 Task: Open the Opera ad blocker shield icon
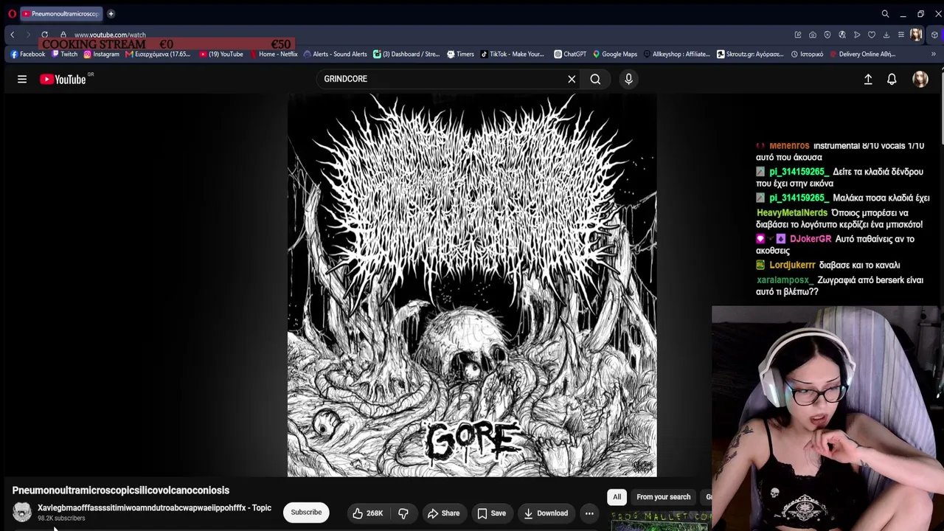click(827, 35)
